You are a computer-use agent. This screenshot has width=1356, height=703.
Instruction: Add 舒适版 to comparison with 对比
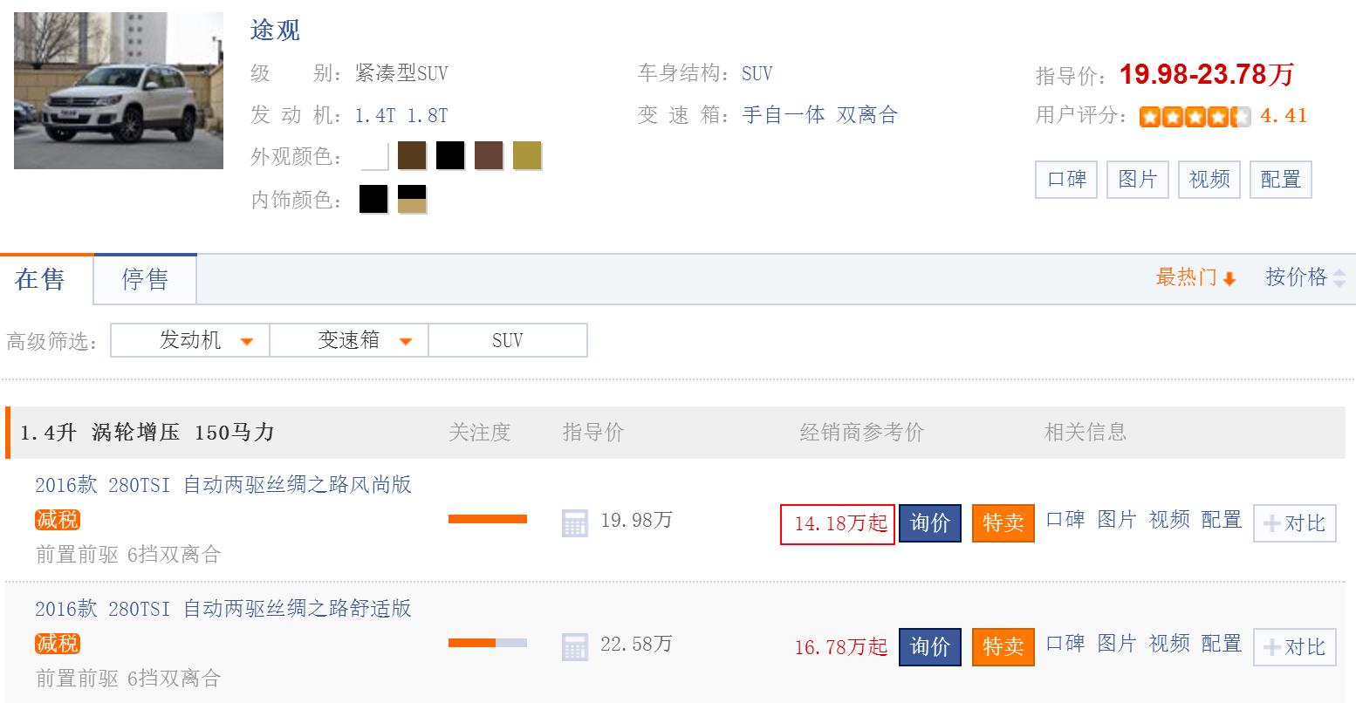(1294, 647)
